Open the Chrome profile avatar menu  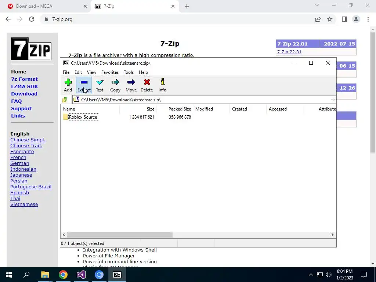[x=356, y=19]
